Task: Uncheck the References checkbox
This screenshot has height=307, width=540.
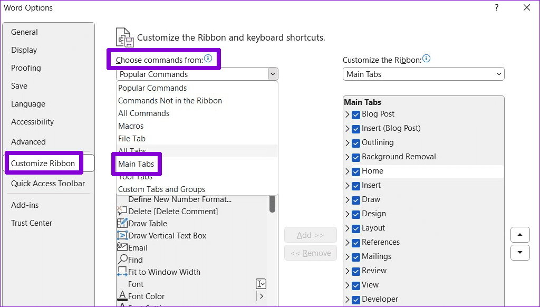Action: coord(356,243)
